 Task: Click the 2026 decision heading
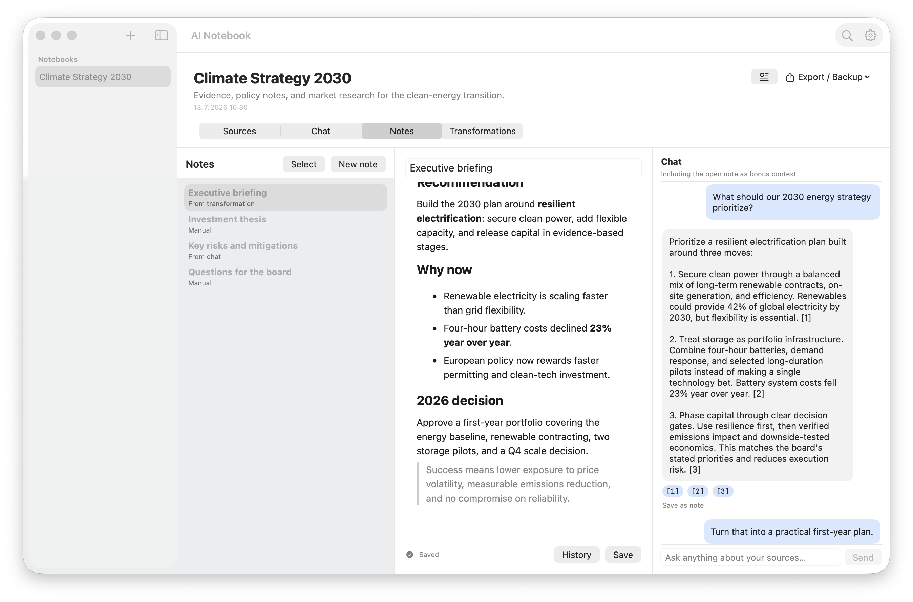460,400
